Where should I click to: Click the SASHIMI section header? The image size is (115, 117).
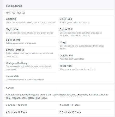click(x=10, y=88)
